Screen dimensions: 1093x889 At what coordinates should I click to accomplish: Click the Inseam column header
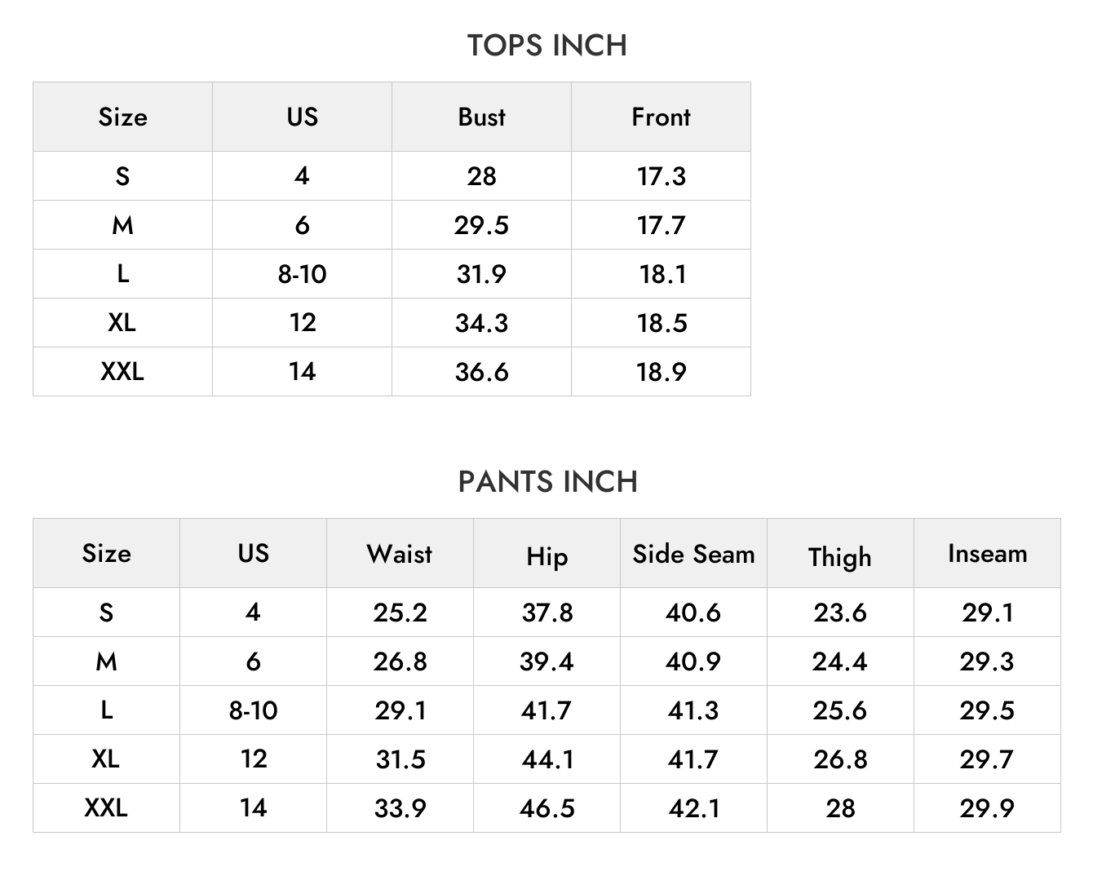coord(987,554)
